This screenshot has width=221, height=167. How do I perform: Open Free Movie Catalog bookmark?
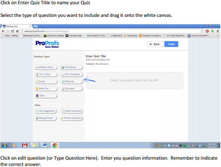(x=54, y=36)
